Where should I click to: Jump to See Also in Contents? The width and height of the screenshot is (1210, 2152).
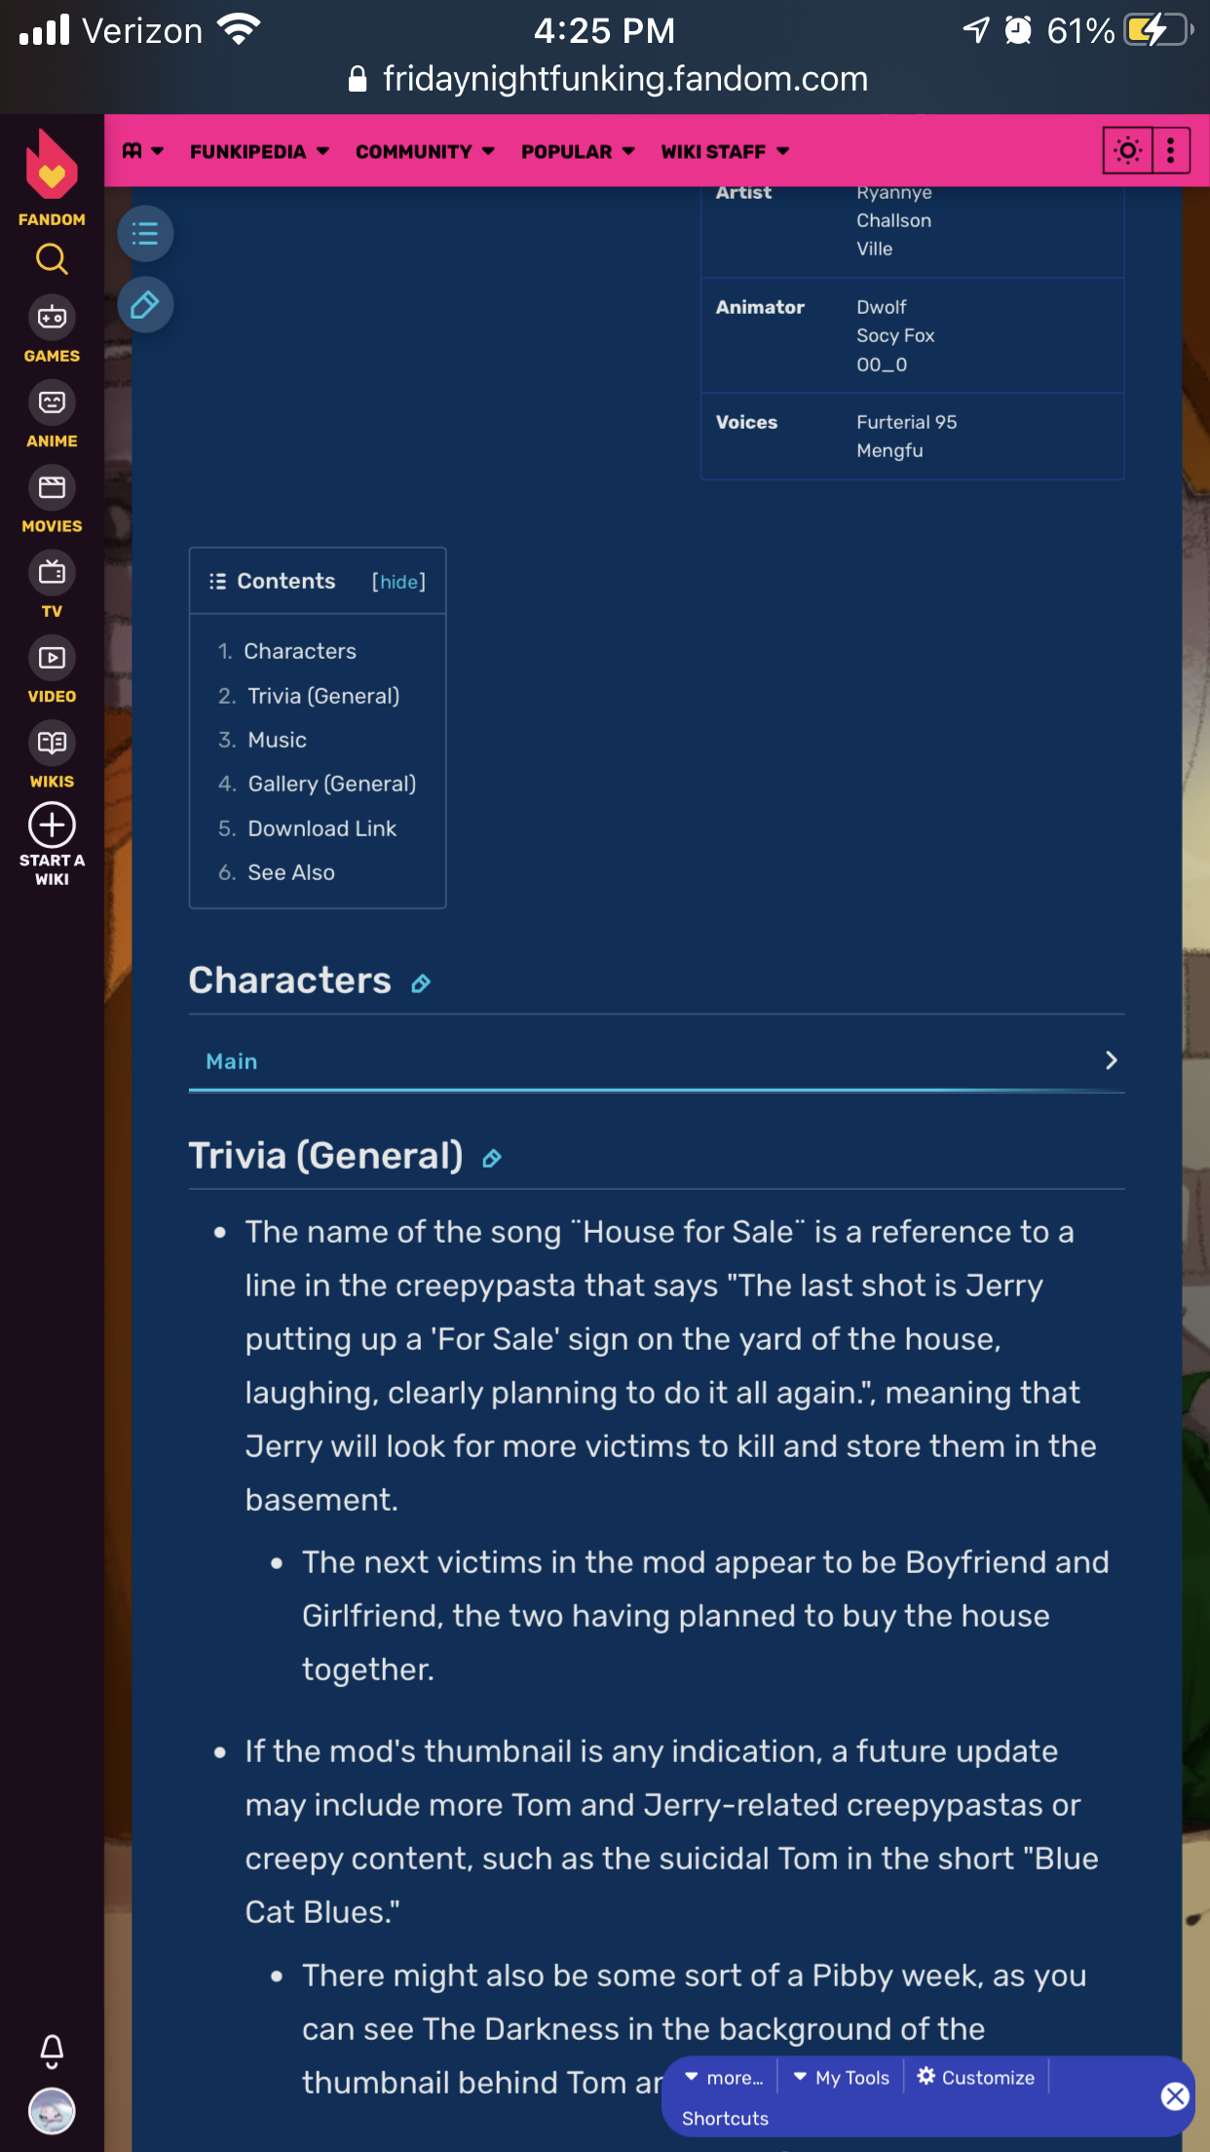point(291,872)
